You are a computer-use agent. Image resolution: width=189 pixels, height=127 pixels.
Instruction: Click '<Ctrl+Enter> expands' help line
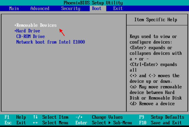(x=153, y=65)
